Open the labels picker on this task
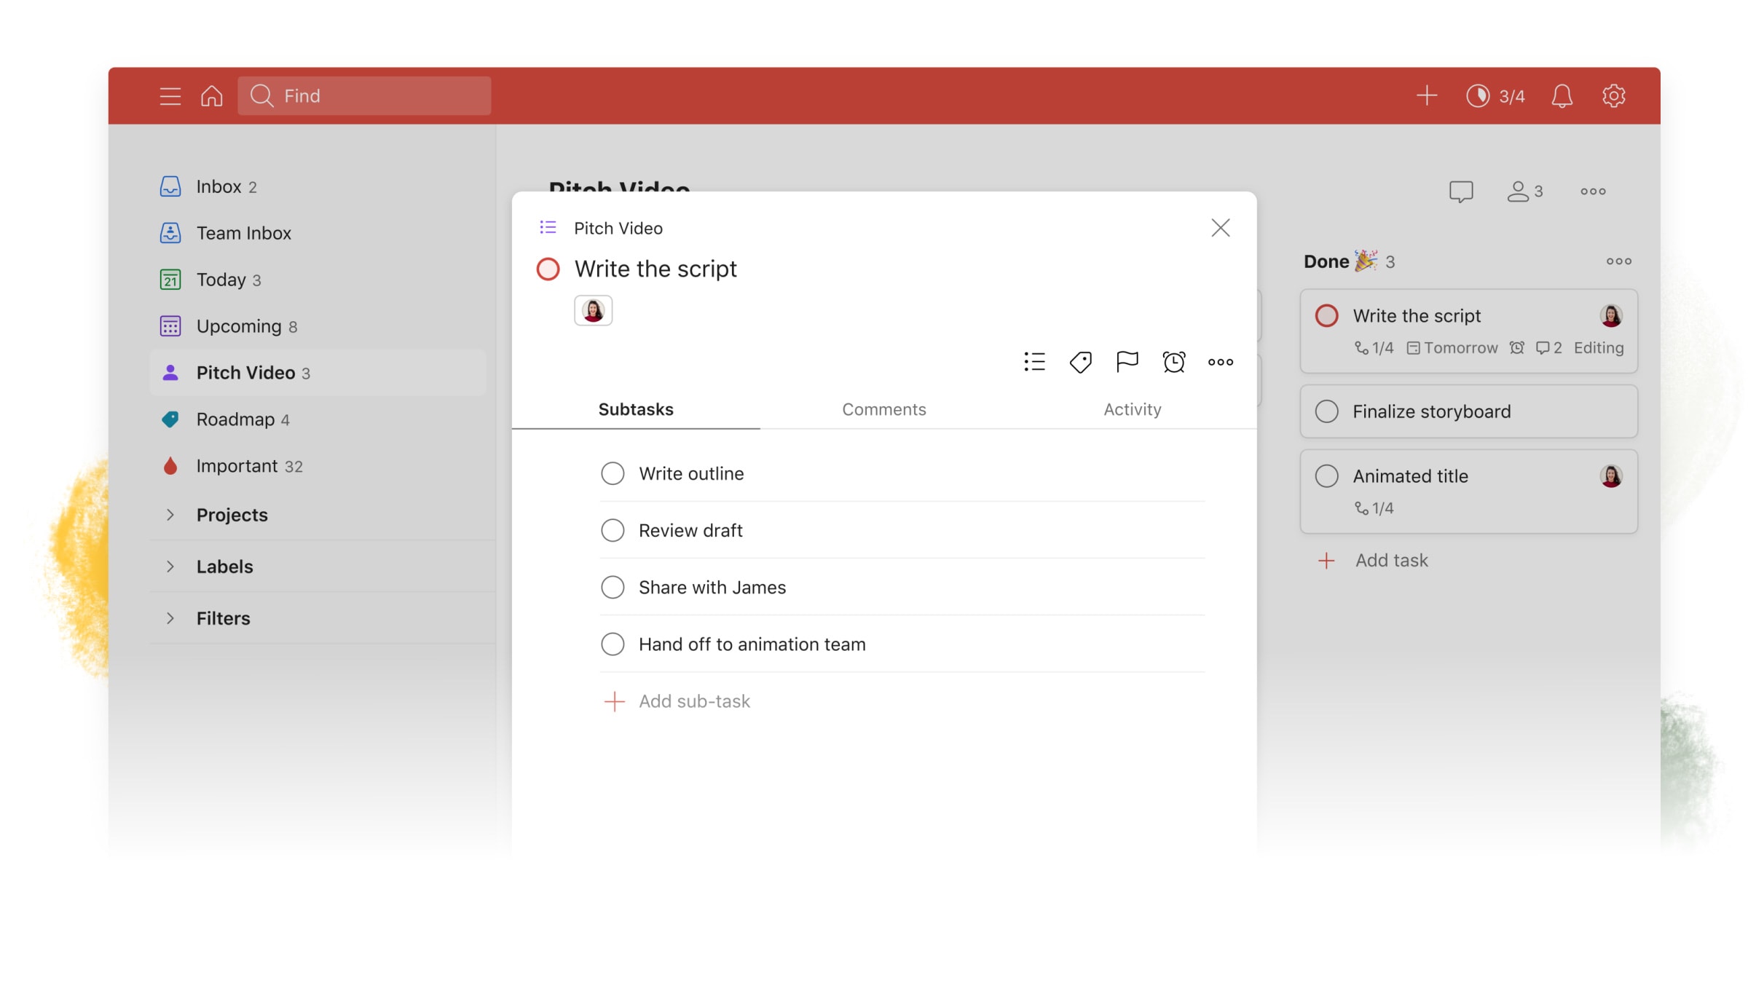1748x983 pixels. pos(1080,361)
